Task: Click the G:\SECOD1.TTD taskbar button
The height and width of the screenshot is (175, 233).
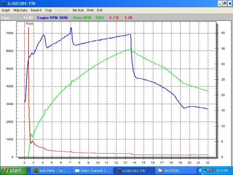Action: pos(133,171)
